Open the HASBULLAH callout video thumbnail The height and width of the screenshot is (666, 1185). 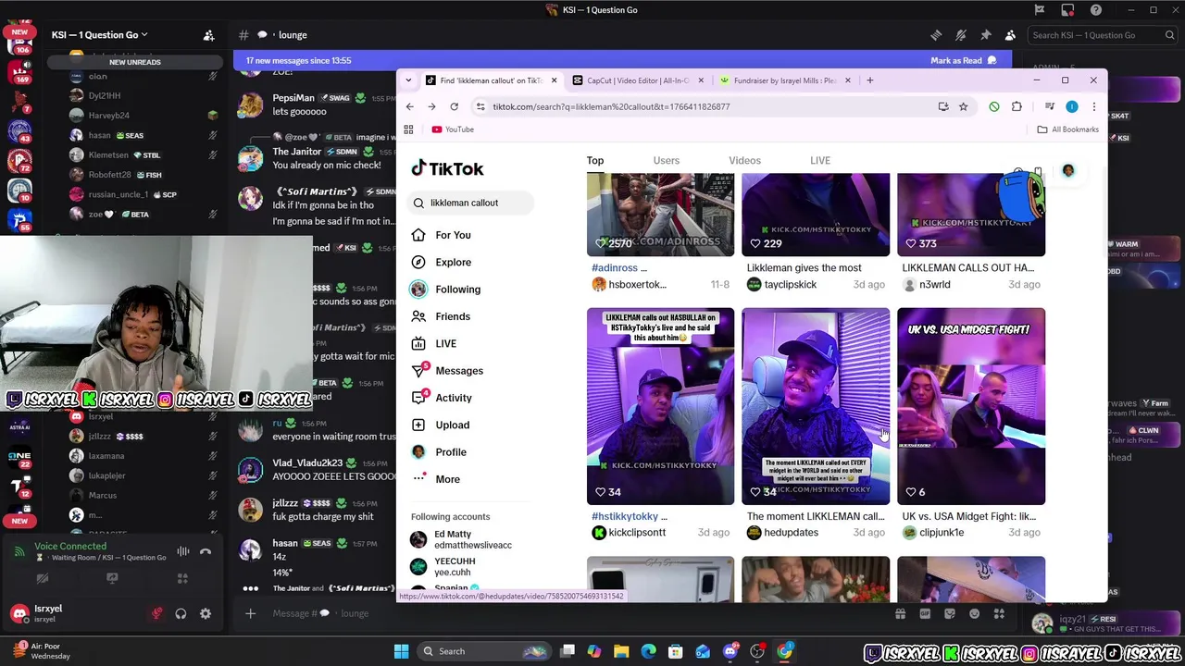point(660,406)
